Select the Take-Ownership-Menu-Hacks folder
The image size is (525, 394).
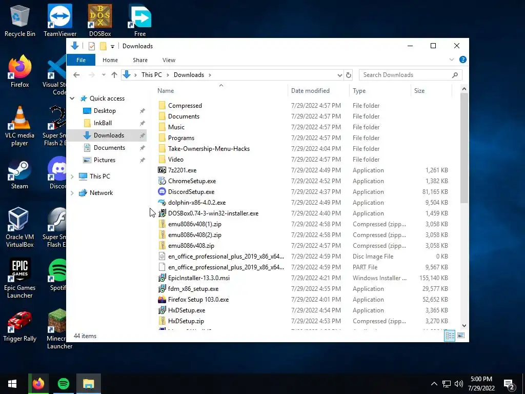coord(209,148)
